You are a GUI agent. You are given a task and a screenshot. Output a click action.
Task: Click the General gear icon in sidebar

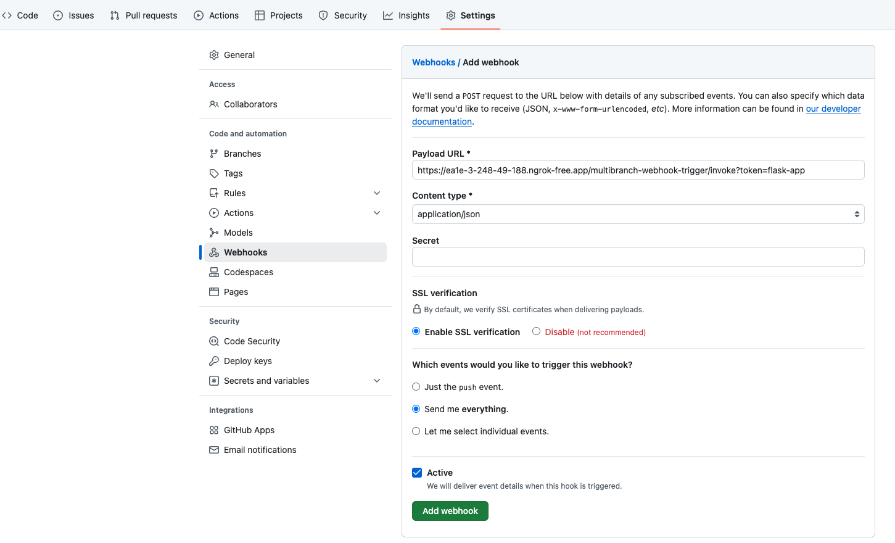pos(214,55)
